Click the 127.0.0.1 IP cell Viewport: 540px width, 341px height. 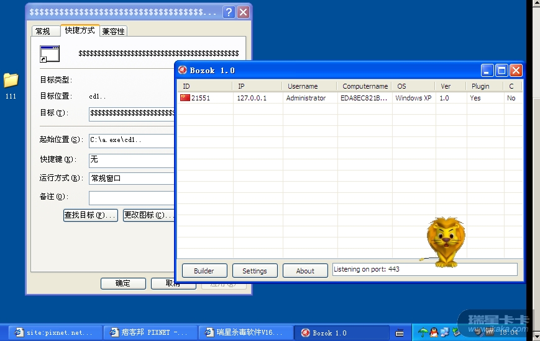(x=252, y=98)
